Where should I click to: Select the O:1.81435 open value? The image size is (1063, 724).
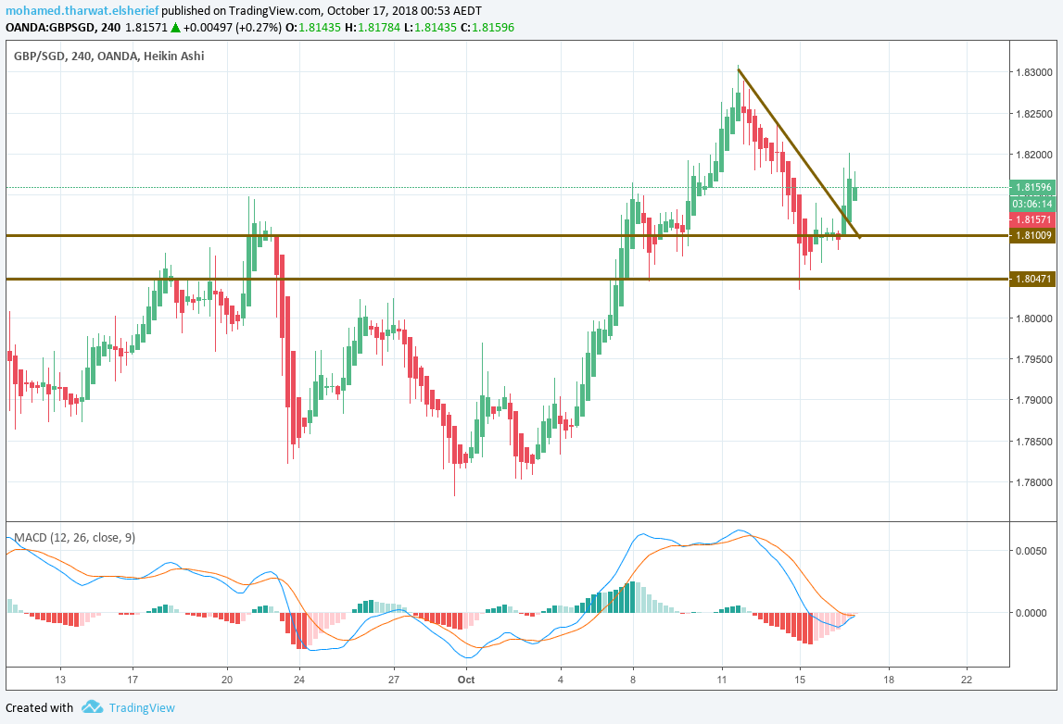point(312,28)
